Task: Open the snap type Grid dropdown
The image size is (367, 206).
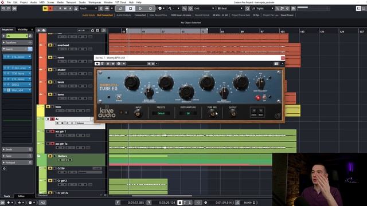Action: (x=204, y=9)
